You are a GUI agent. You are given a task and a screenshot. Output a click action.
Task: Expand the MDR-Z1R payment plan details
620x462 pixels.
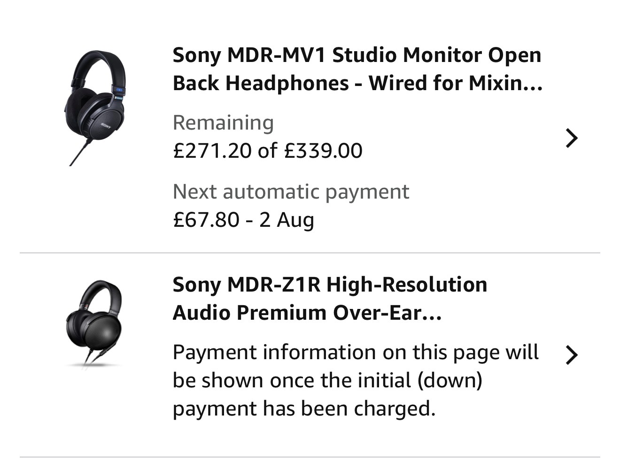(x=572, y=355)
